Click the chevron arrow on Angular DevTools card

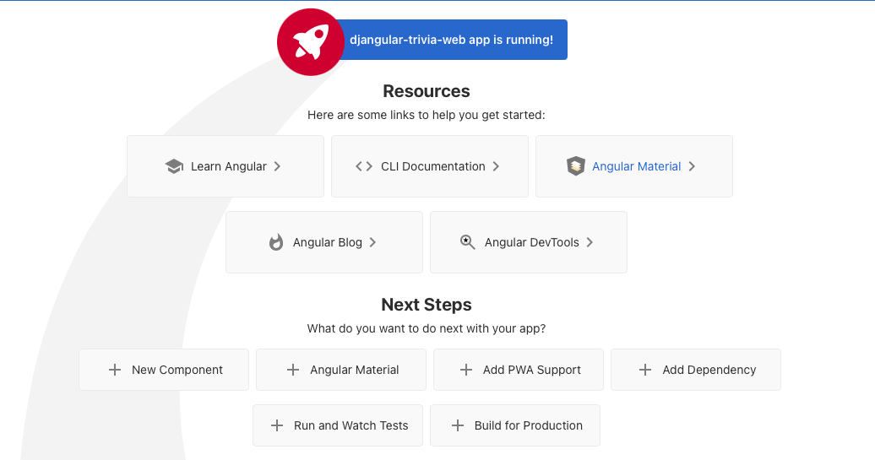pyautogui.click(x=590, y=242)
